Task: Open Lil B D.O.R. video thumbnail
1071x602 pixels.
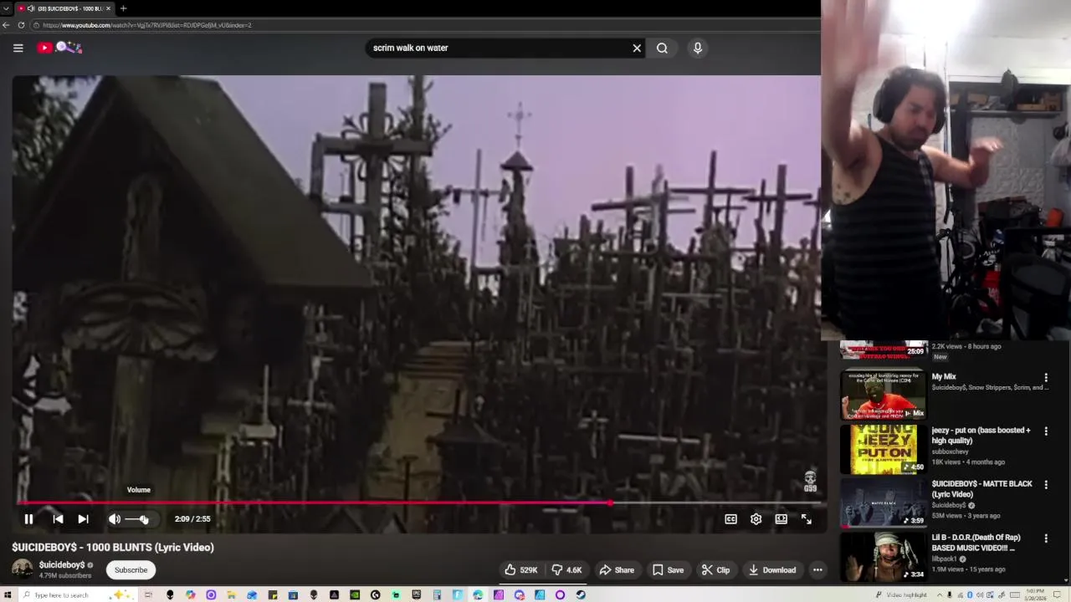Action: (x=884, y=557)
